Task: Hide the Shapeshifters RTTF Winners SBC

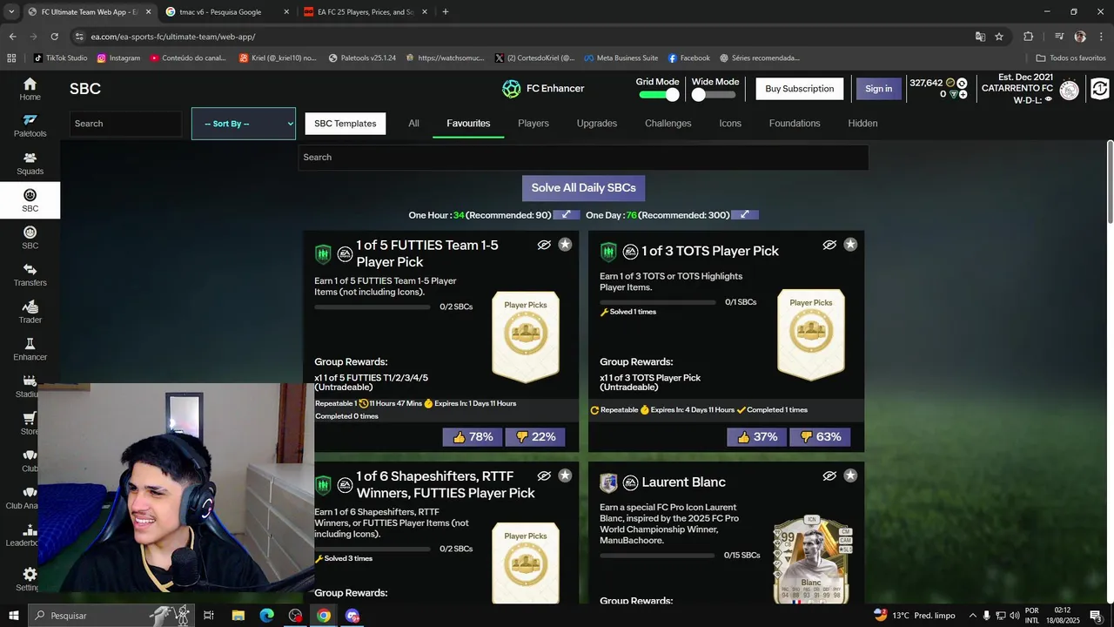Action: pyautogui.click(x=544, y=475)
